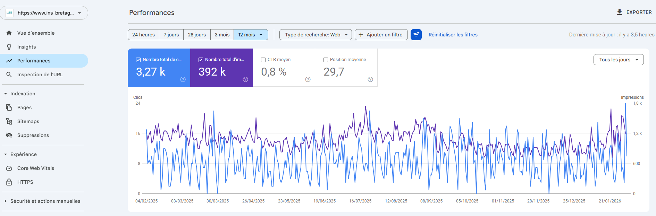Open the Tous les jours dropdown
The image size is (656, 216).
click(618, 60)
